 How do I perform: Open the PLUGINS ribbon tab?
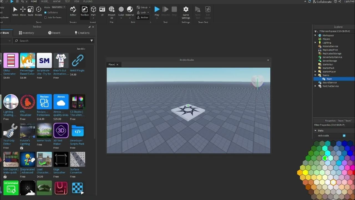tap(88, 1)
